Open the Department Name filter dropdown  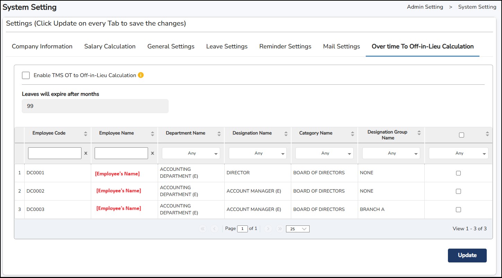tap(191, 153)
